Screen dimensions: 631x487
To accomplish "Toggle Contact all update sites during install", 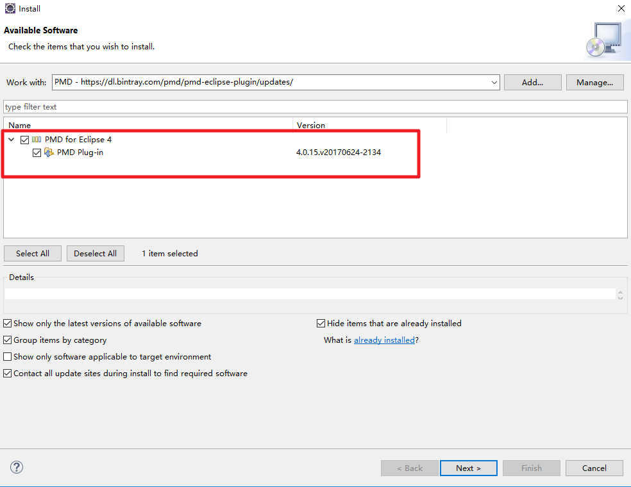I will click(7, 374).
